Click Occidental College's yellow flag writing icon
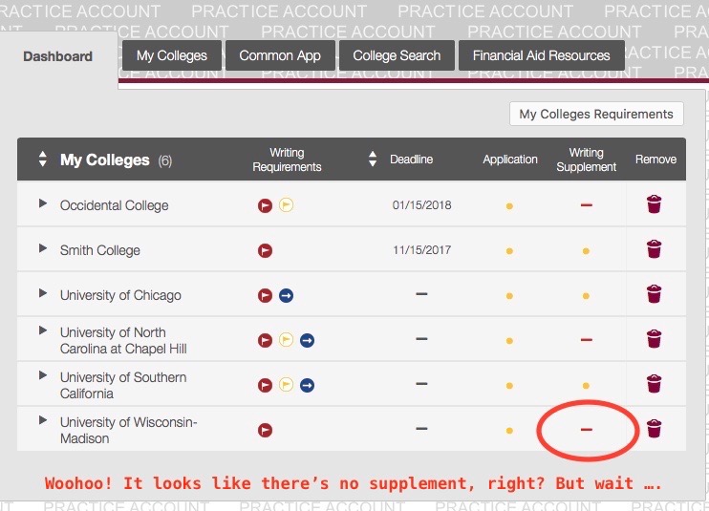 286,205
